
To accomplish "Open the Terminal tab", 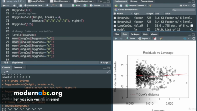I will [x=18, y=68].
